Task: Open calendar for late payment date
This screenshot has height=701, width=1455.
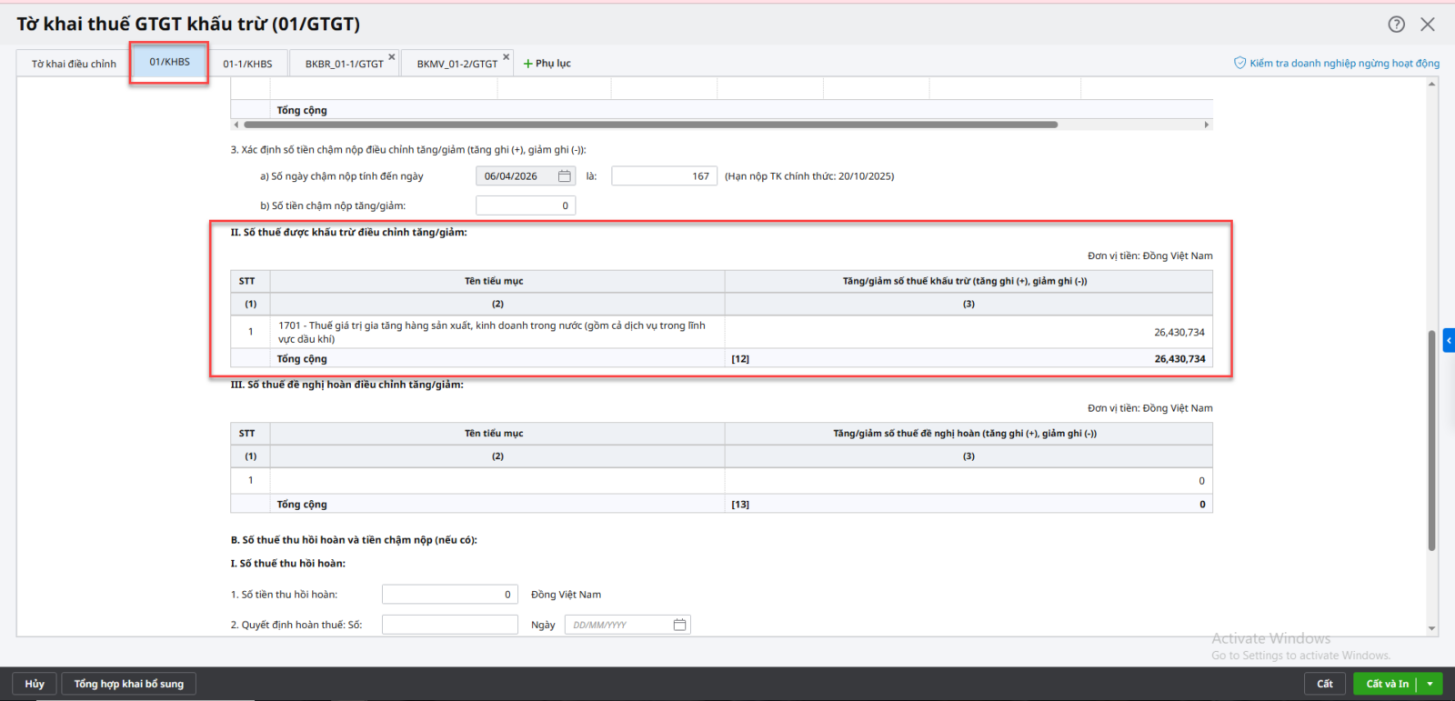Action: 564,176
